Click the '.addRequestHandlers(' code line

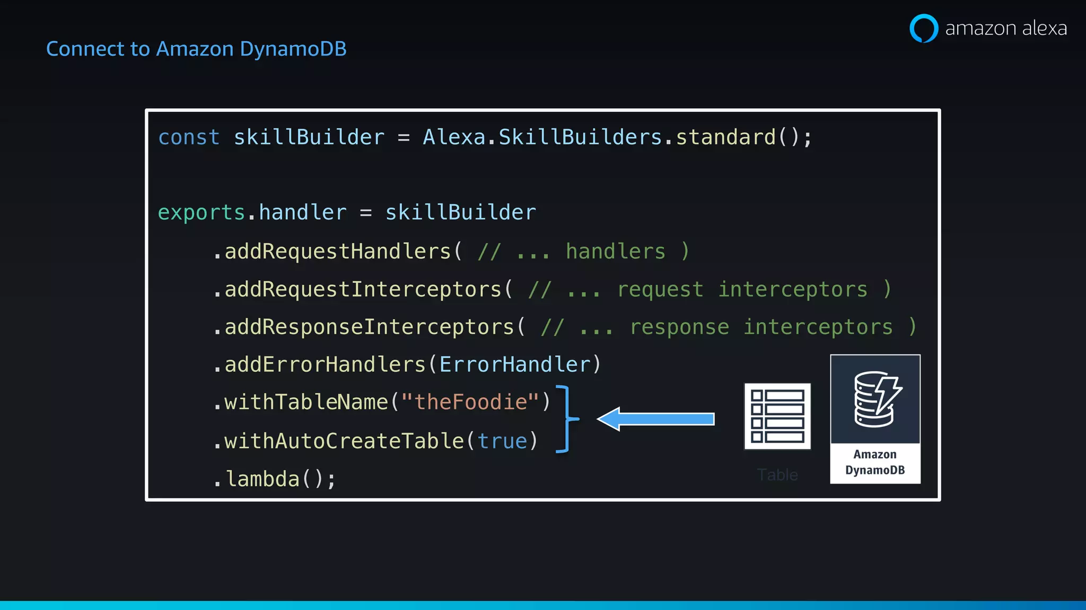click(451, 251)
